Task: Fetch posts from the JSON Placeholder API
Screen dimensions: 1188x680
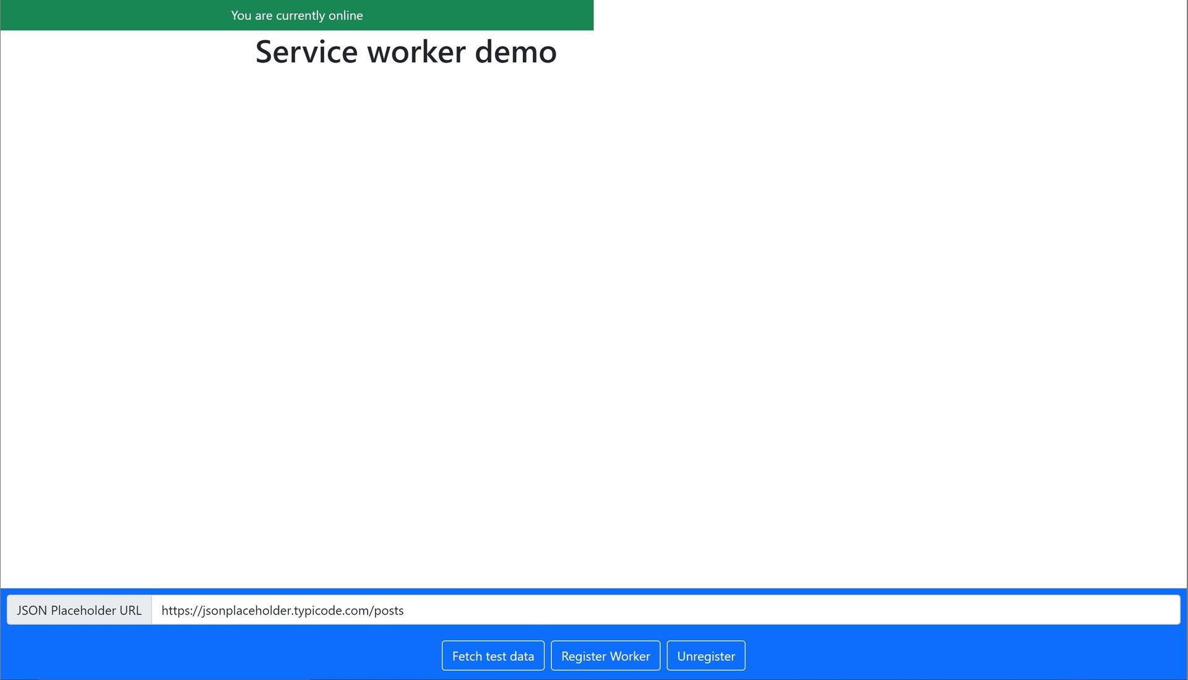Action: coord(493,655)
